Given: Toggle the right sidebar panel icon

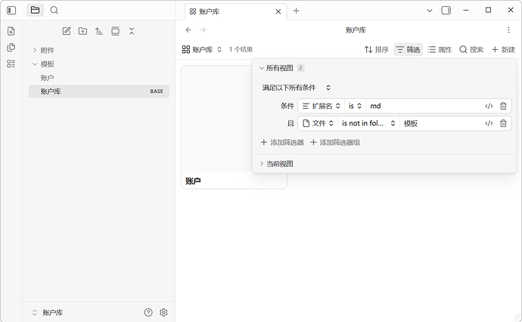Looking at the screenshot, I should point(446,11).
